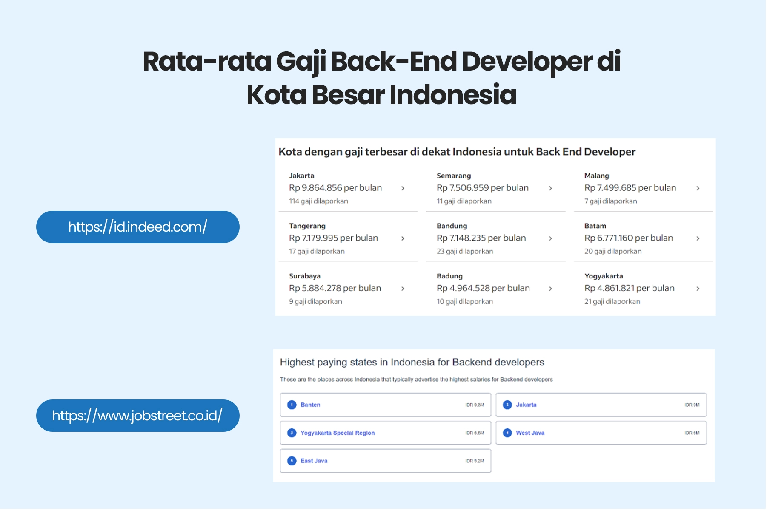
Task: Open Yogyakarta Special Region link
Action: click(338, 433)
